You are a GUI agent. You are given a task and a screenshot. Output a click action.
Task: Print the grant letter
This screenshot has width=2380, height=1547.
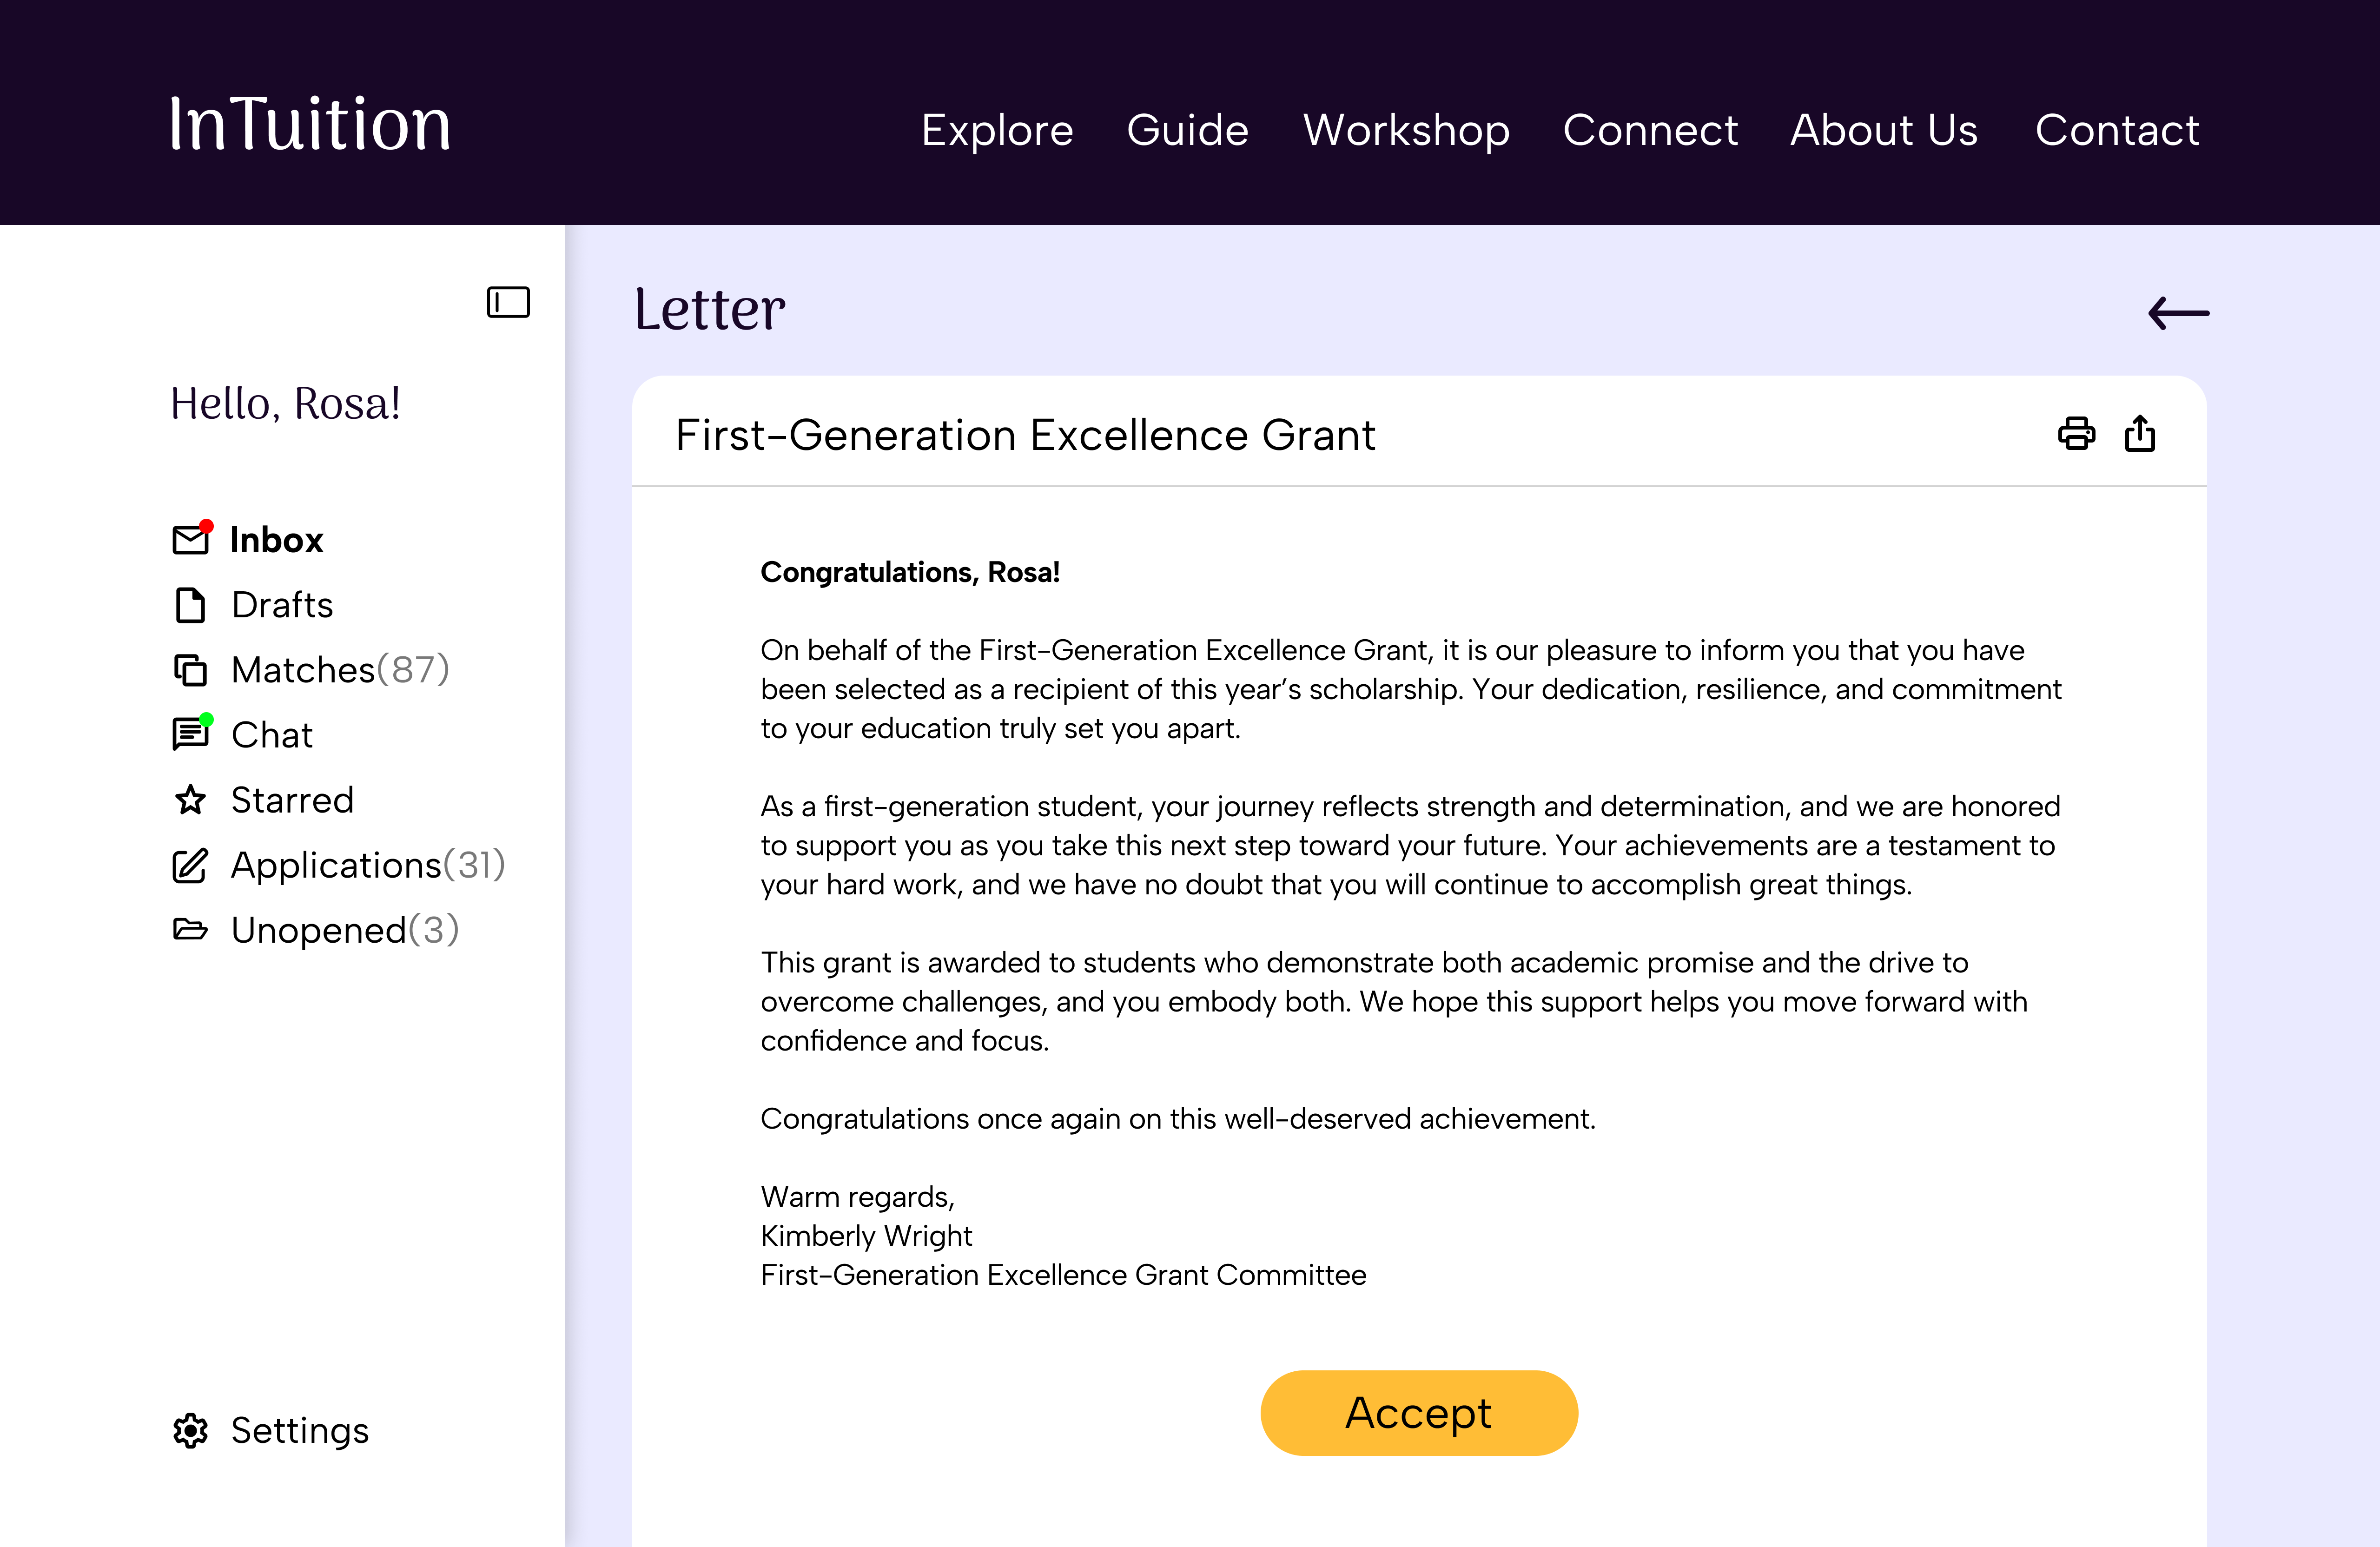(x=2076, y=434)
